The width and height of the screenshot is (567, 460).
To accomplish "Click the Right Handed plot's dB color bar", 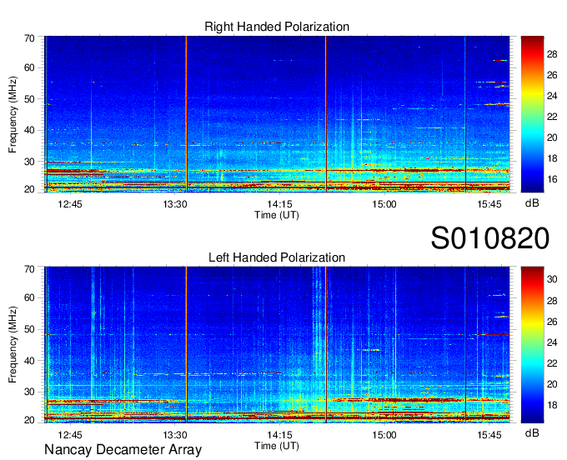I will (532, 114).
